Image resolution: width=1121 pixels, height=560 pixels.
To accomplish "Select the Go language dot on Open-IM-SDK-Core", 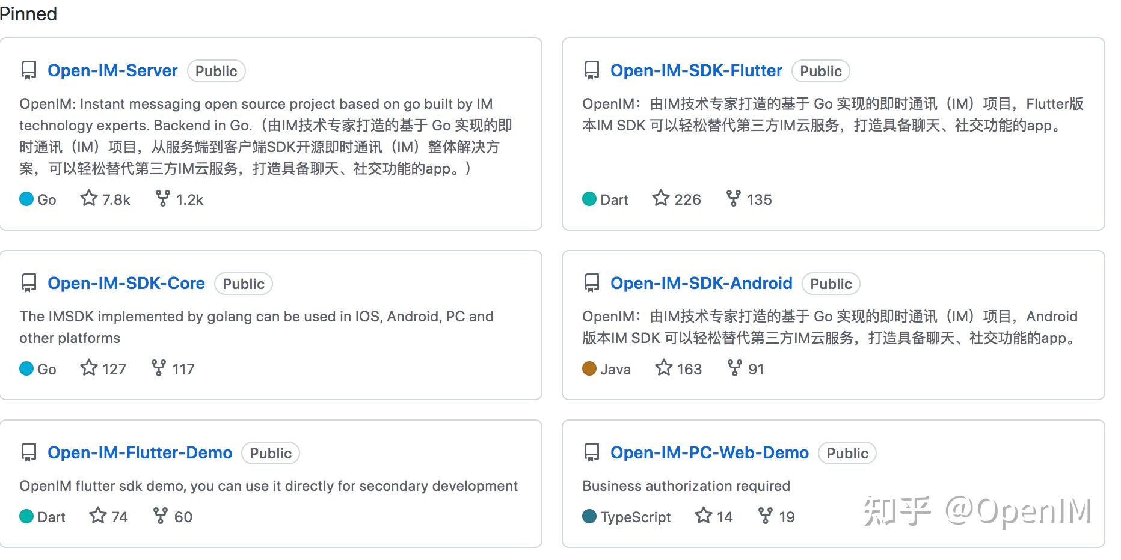I will pyautogui.click(x=25, y=368).
